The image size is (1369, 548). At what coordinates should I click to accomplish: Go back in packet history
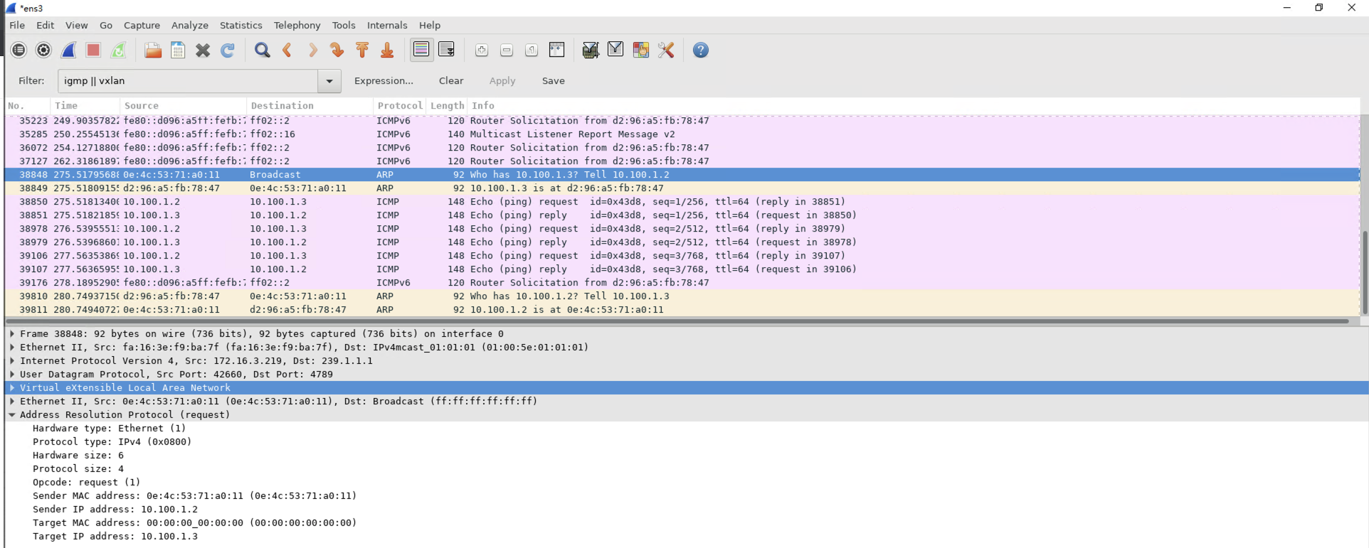coord(287,50)
